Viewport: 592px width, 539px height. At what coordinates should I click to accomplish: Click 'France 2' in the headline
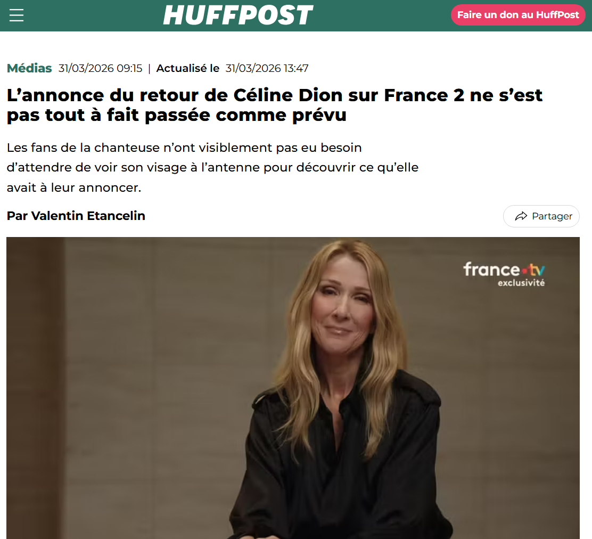coord(424,95)
